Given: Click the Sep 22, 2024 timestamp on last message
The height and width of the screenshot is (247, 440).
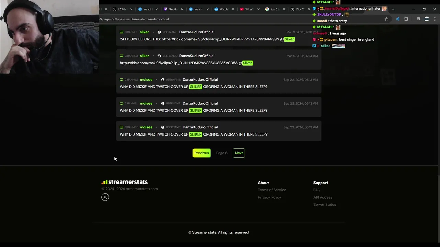Looking at the screenshot, I should [x=301, y=127].
